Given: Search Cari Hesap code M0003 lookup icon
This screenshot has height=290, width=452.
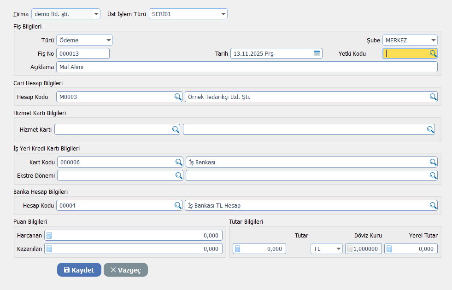Looking at the screenshot, I should pyautogui.click(x=178, y=97).
